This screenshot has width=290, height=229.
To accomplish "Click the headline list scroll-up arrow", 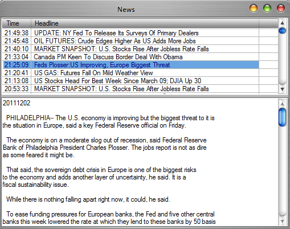I will coord(282,23).
